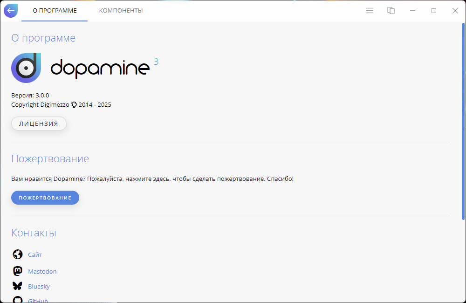Maximize the Dopamine window
Viewport: 466px width, 303px height.
[x=434, y=11]
